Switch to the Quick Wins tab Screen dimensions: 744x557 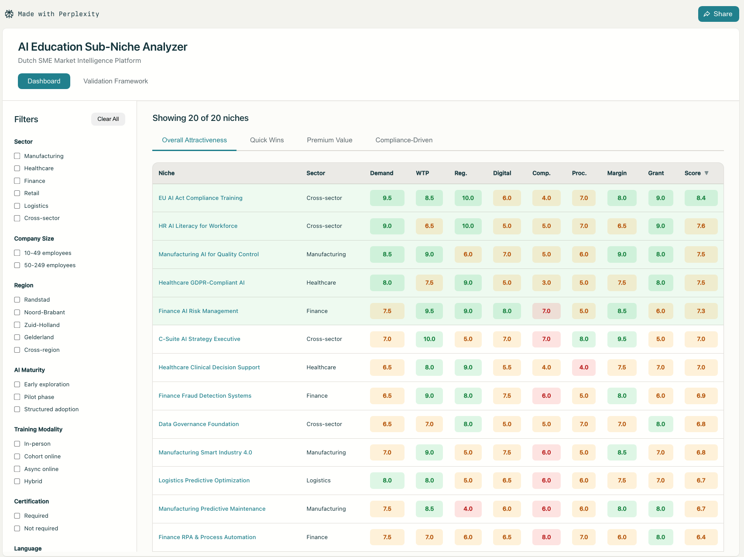[267, 140]
